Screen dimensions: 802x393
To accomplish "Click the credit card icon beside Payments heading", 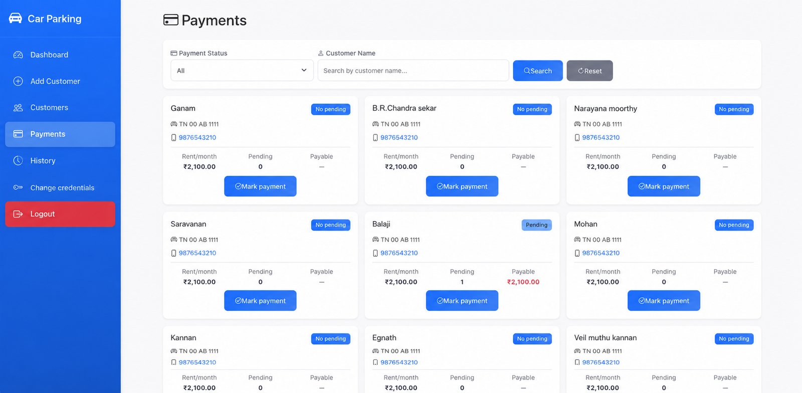I will click(171, 20).
